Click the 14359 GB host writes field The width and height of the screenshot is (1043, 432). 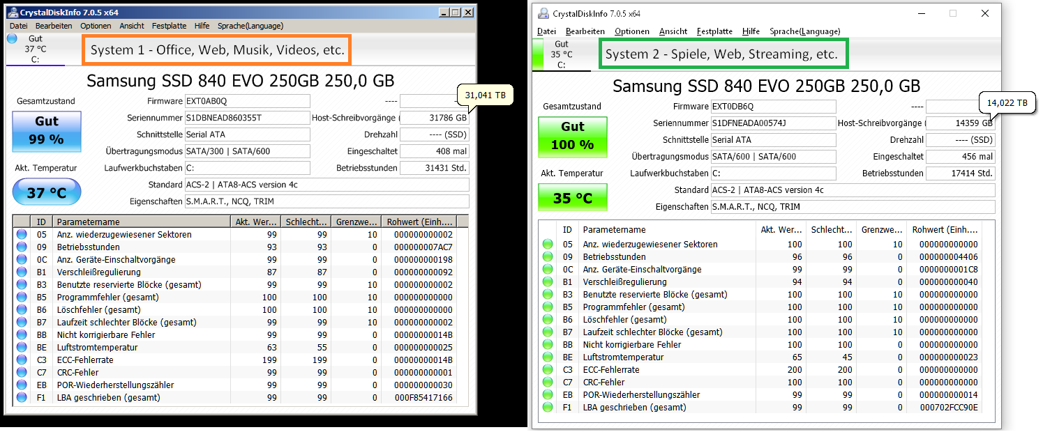pyautogui.click(x=960, y=123)
